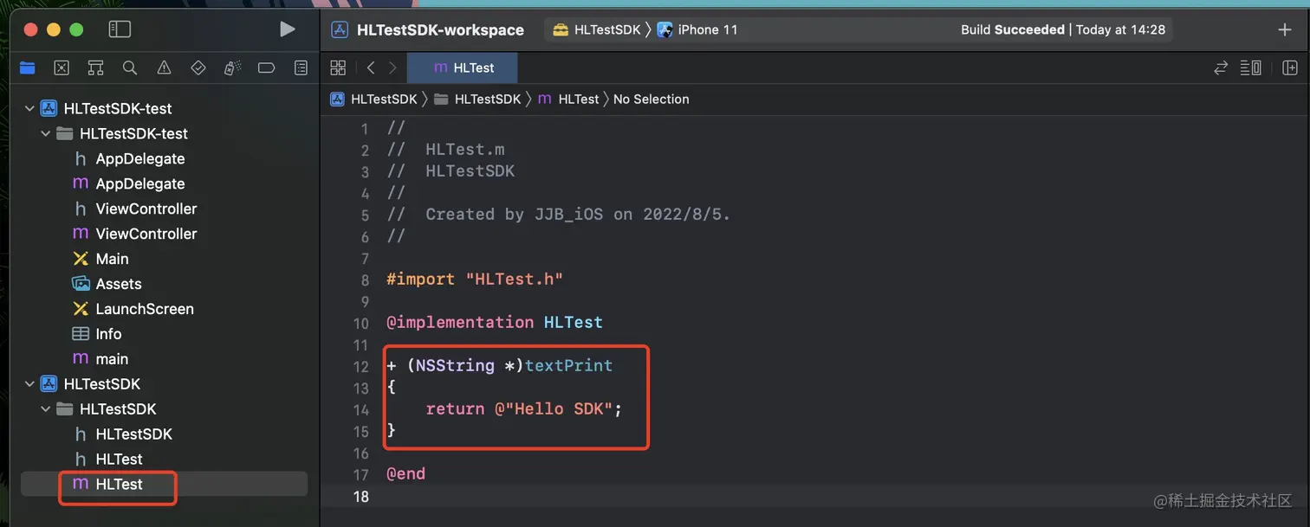Image resolution: width=1310 pixels, height=527 pixels.
Task: Select the HLTest editor tab
Action: [x=463, y=67]
